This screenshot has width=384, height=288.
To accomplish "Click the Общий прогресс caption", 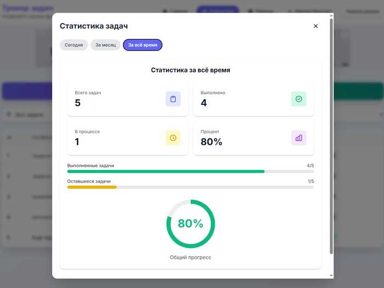I will click(x=190, y=257).
